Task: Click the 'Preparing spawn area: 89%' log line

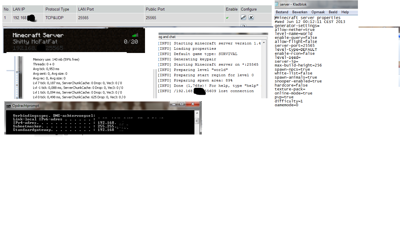Action: point(195,80)
